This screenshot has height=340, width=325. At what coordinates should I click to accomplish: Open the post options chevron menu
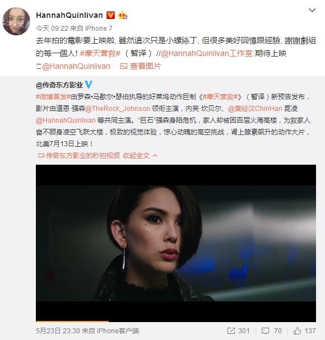(x=312, y=10)
